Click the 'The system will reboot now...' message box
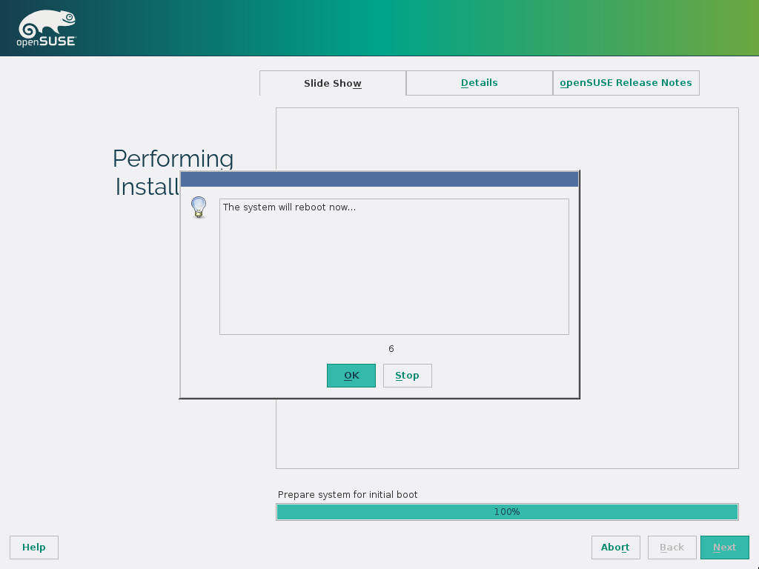 (394, 267)
